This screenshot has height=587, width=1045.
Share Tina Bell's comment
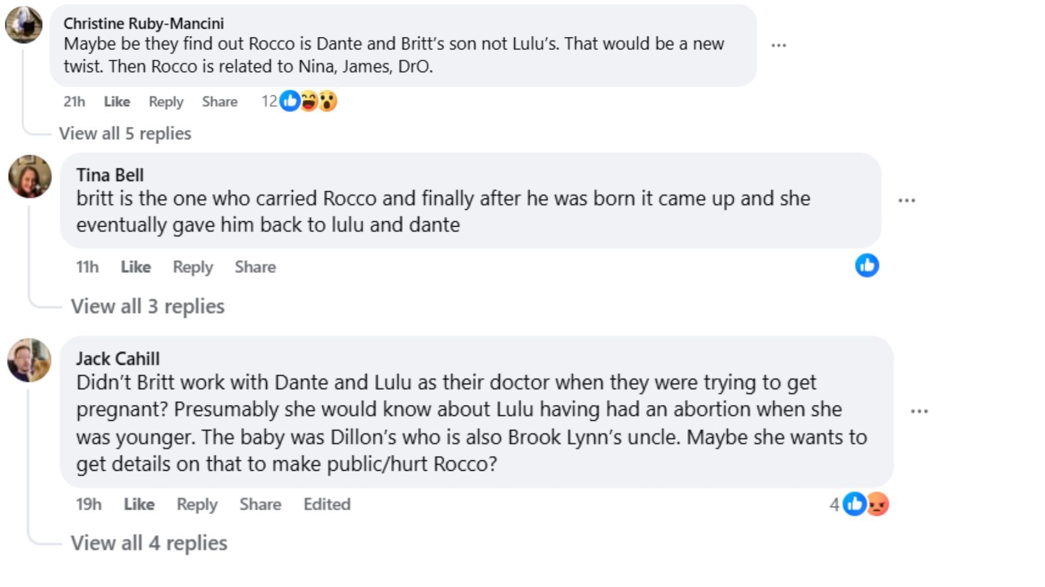coord(255,267)
